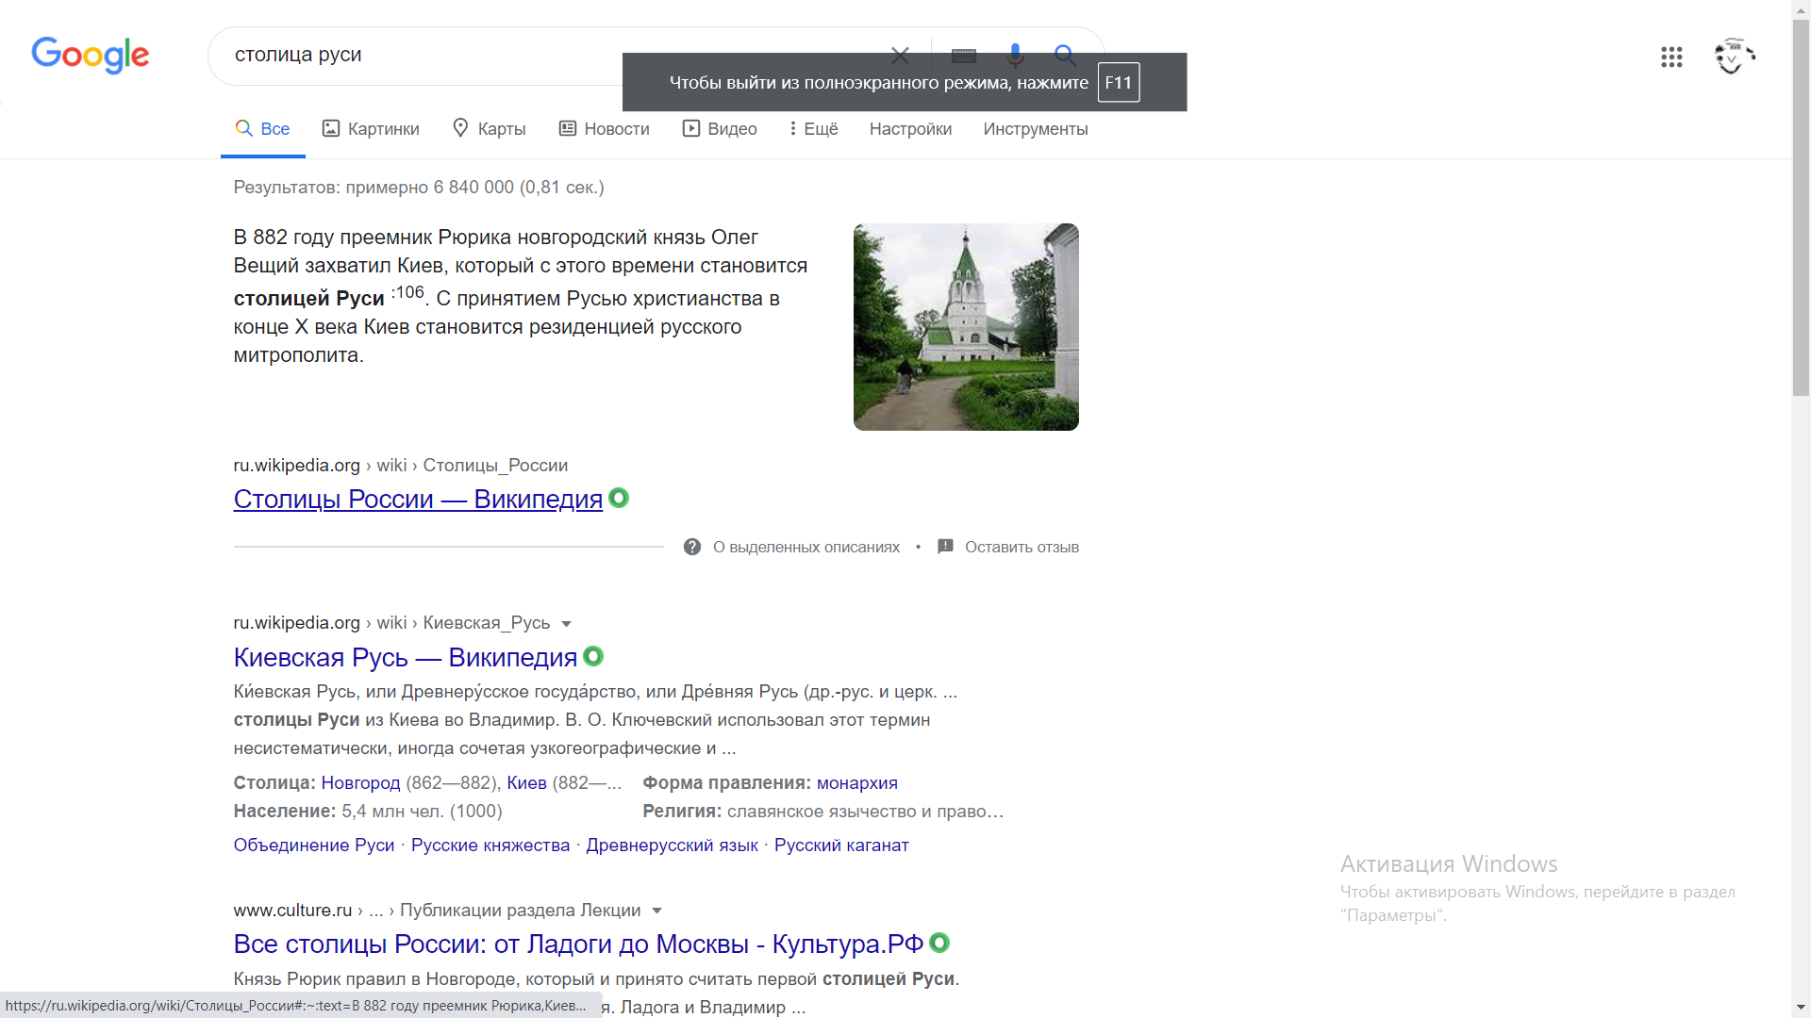The image size is (1811, 1018).
Task: Start voice search with microphone icon
Action: 1015,56
